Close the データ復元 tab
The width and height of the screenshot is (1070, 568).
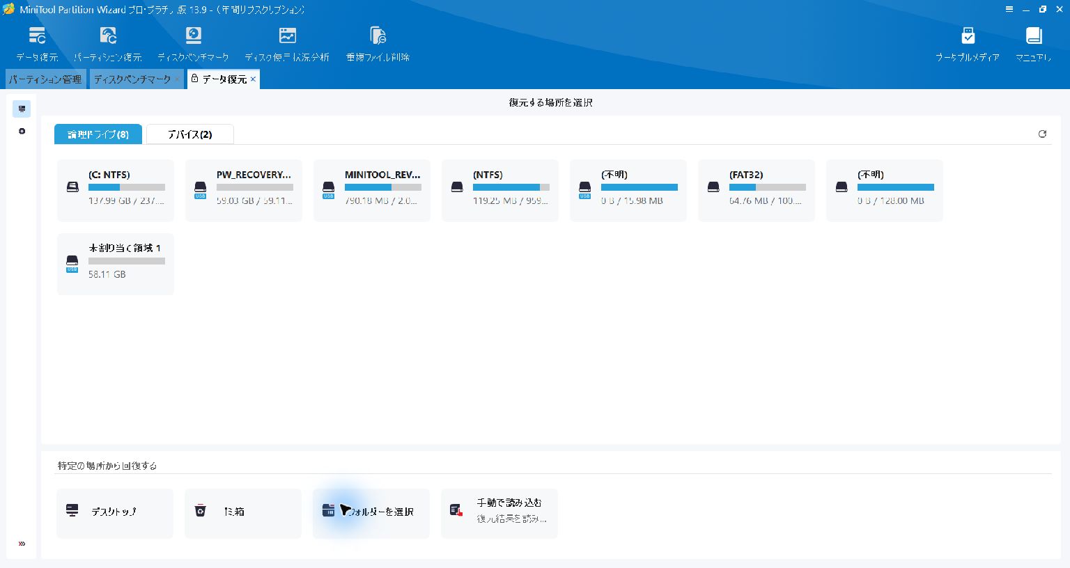(x=253, y=79)
